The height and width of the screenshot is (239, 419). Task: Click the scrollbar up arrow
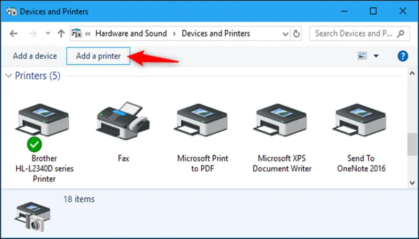412,74
